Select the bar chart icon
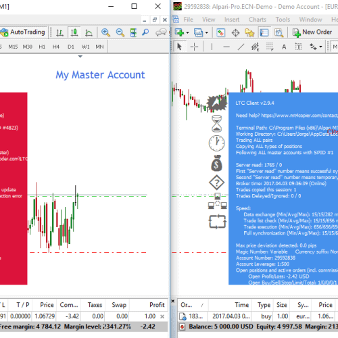 tap(59, 32)
